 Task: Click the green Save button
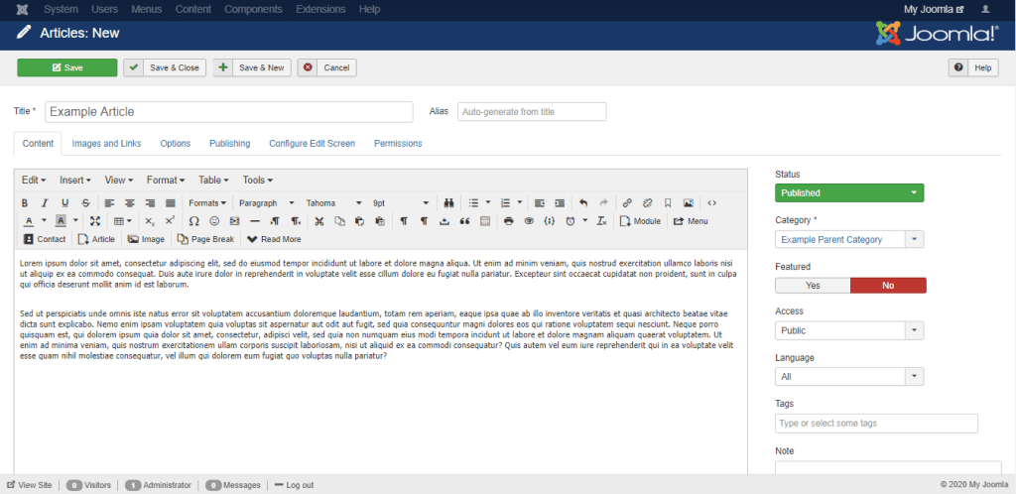67,68
